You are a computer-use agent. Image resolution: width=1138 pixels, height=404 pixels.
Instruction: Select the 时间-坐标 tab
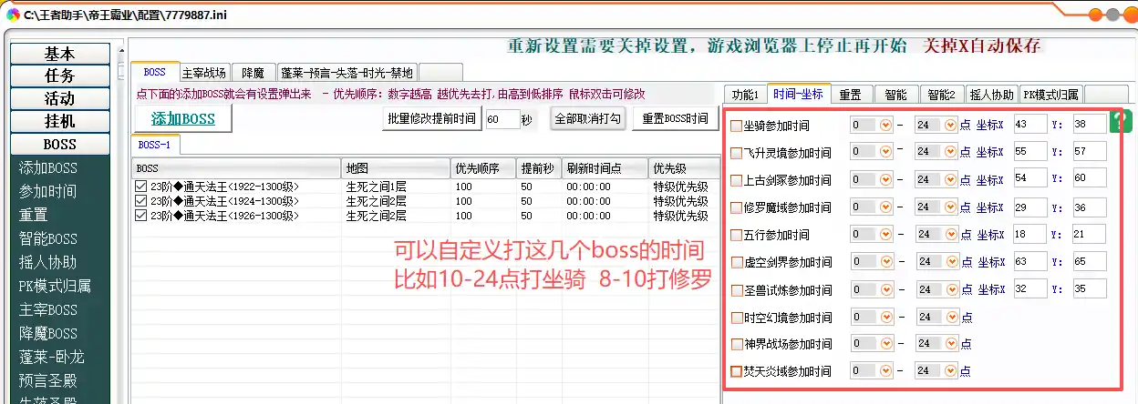(x=798, y=93)
